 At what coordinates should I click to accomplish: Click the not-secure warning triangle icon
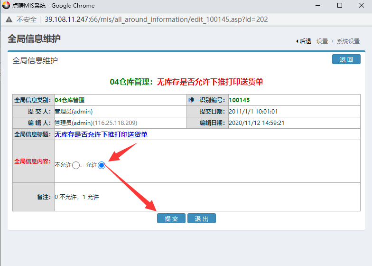tap(9, 19)
